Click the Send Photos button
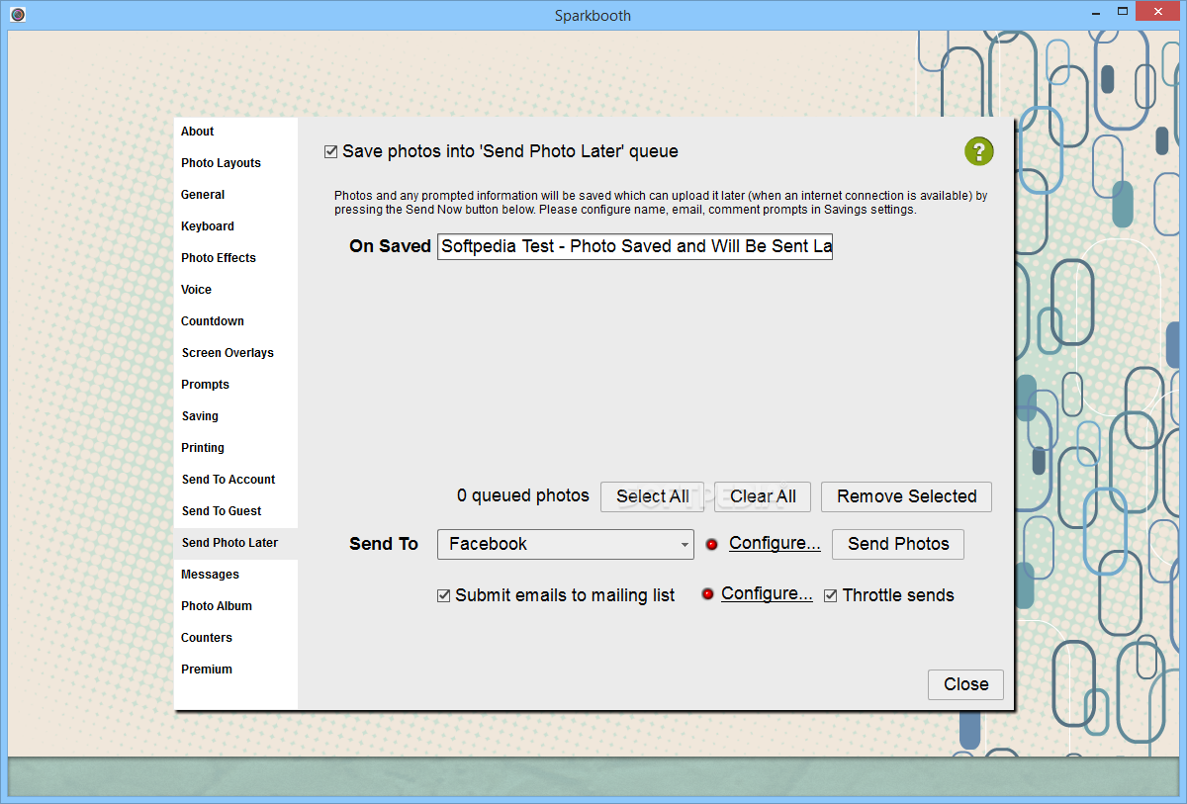 (x=898, y=544)
